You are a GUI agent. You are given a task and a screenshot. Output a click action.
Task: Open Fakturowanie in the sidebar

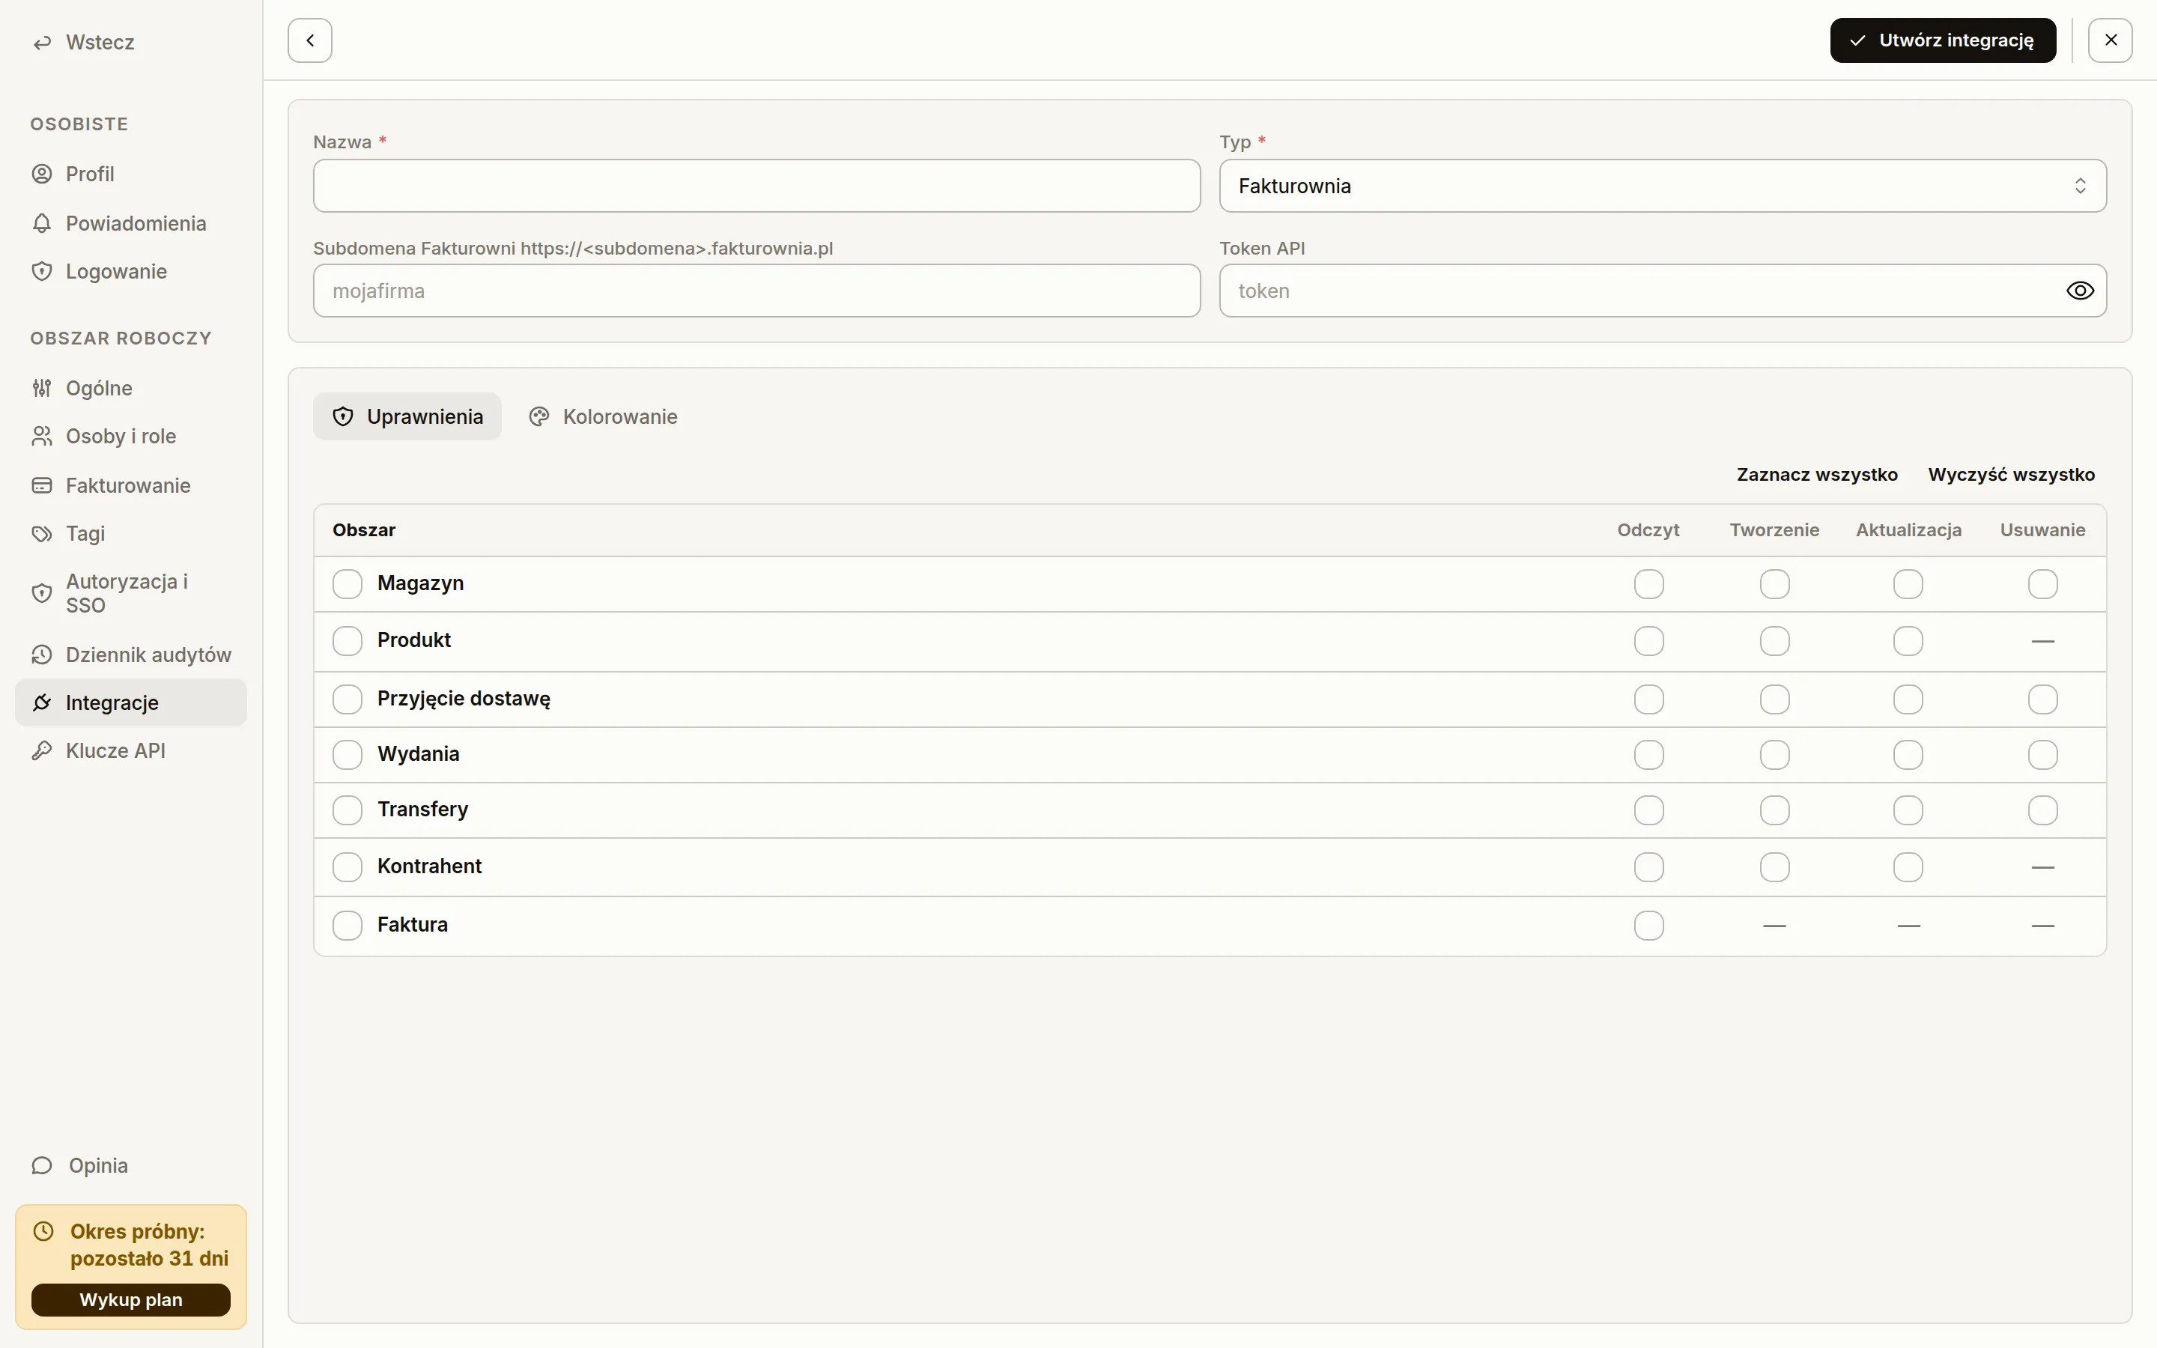(131, 485)
